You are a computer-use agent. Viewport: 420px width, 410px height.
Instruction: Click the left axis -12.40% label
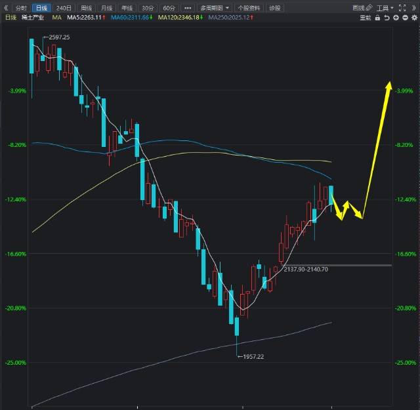click(16, 199)
